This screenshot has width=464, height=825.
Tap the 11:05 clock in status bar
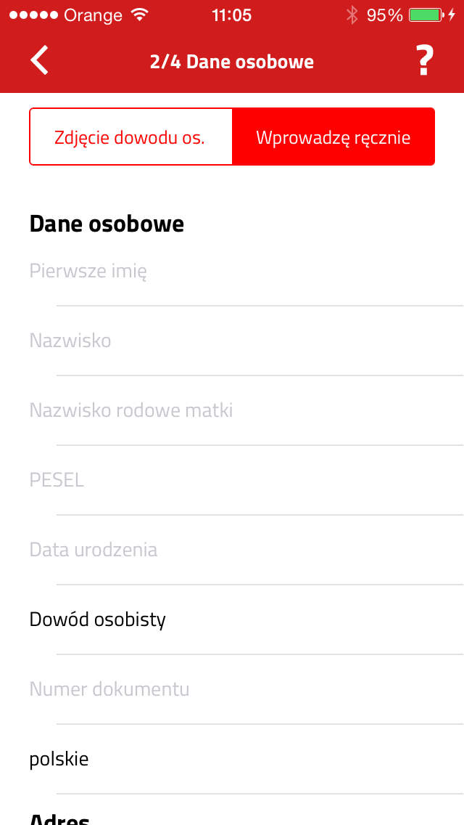coord(231,15)
